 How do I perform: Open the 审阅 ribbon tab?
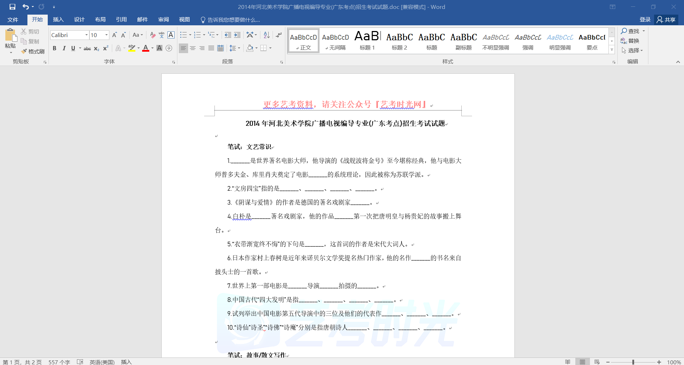click(164, 20)
